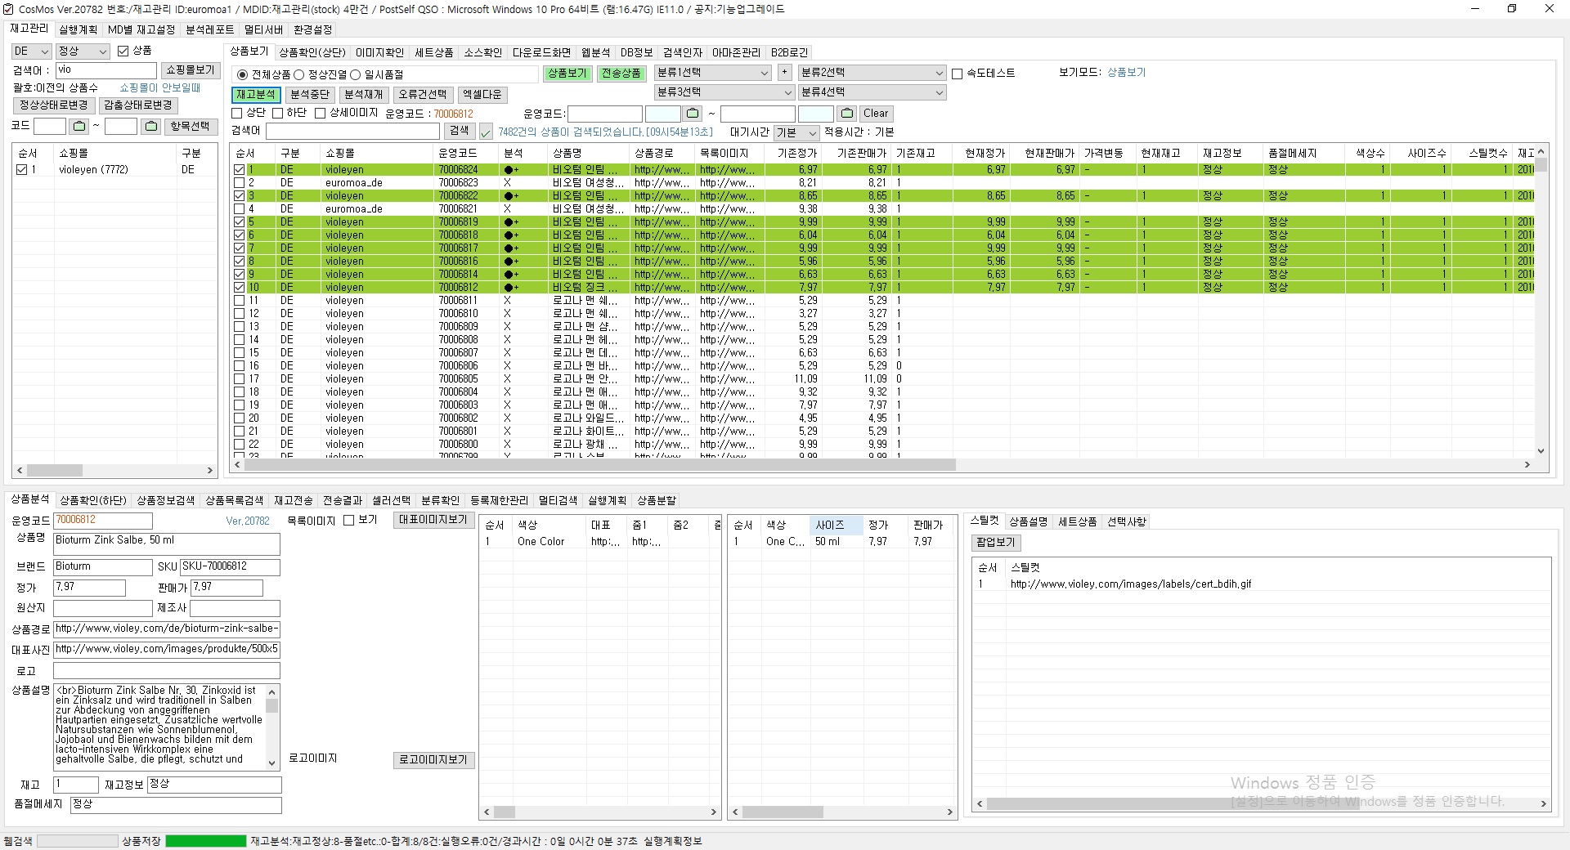Click the green checkmark icon beside 검색 button
Screen dimensions: 1570x850
click(x=486, y=132)
